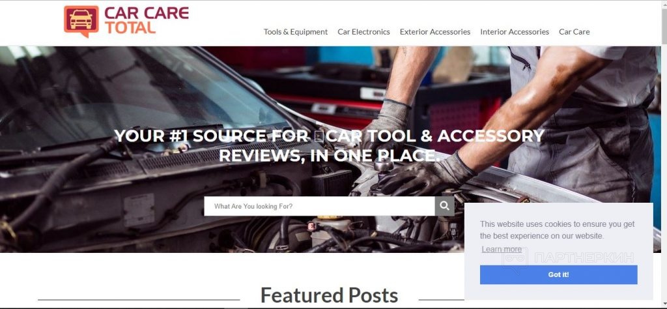Click the cookie notice message text
Viewport: 667px width, 309px height.
tap(558, 230)
